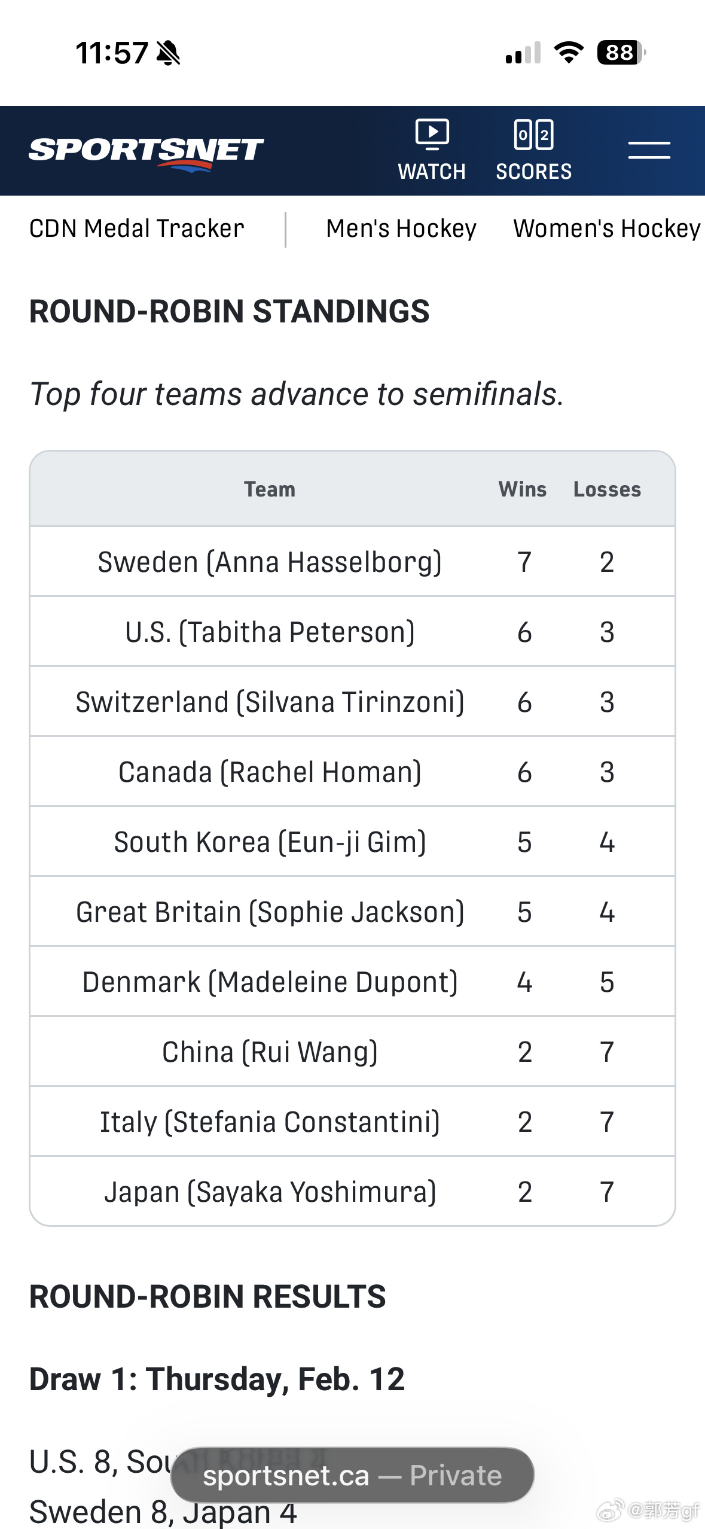Image resolution: width=705 pixels, height=1529 pixels.
Task: Switch to Women's Hockey tab
Action: click(606, 229)
